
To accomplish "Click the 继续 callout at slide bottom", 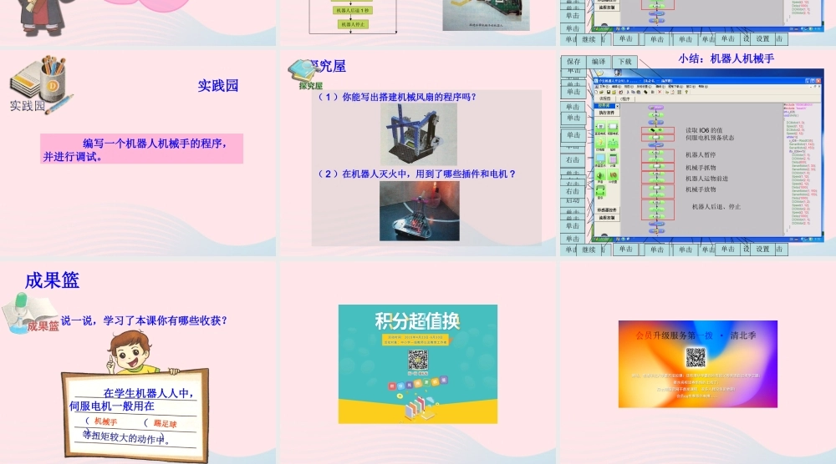I will [589, 249].
